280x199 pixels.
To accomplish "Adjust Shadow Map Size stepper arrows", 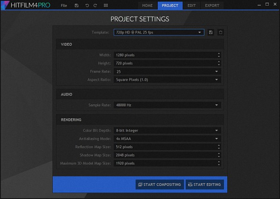I will 219,155.
